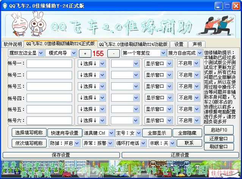The height and width of the screenshot is (179, 242).
Task: Open the 道具键:Ctrl dropdown
Action: click(99, 133)
